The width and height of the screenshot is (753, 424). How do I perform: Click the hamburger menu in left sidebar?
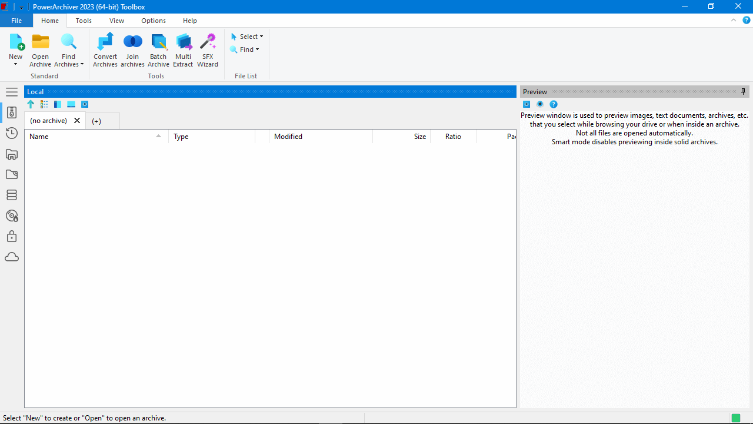point(12,92)
